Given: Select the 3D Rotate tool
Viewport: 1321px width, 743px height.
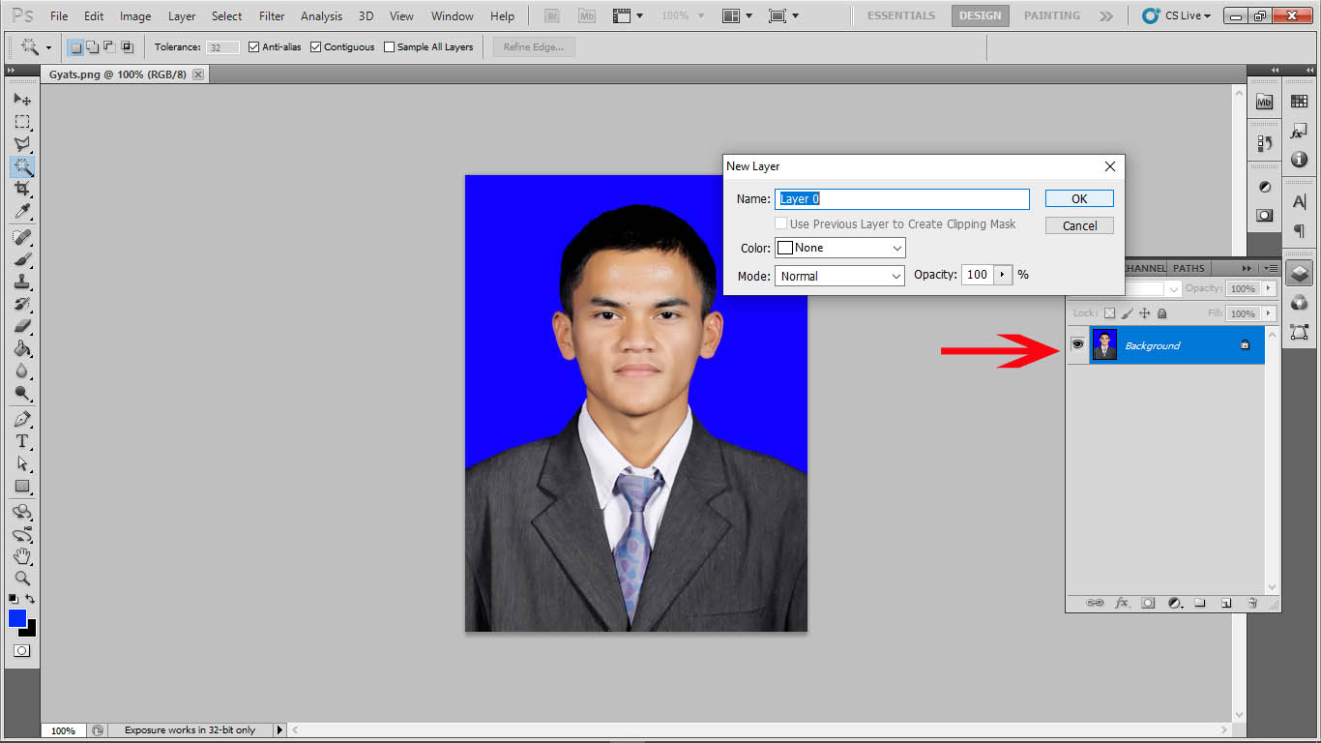Looking at the screenshot, I should [22, 512].
